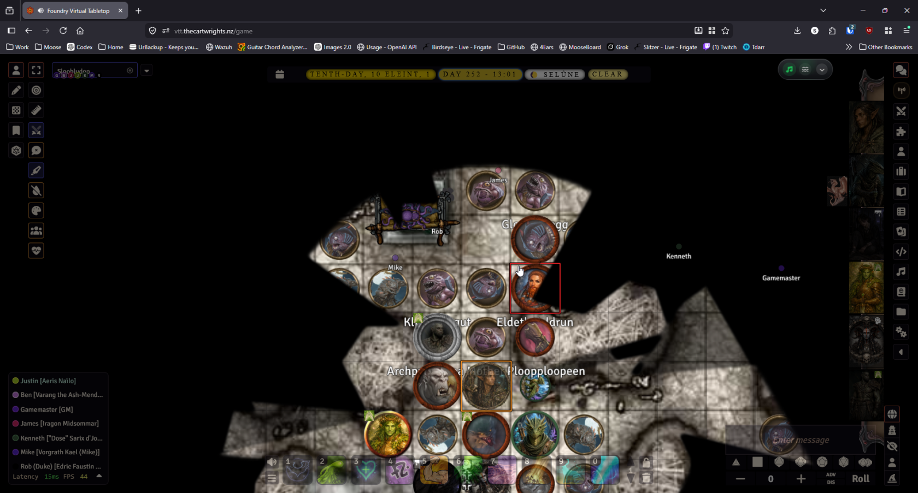The width and height of the screenshot is (918, 493).
Task: Open the Combat Encounters sidebar tab
Action: (x=901, y=111)
